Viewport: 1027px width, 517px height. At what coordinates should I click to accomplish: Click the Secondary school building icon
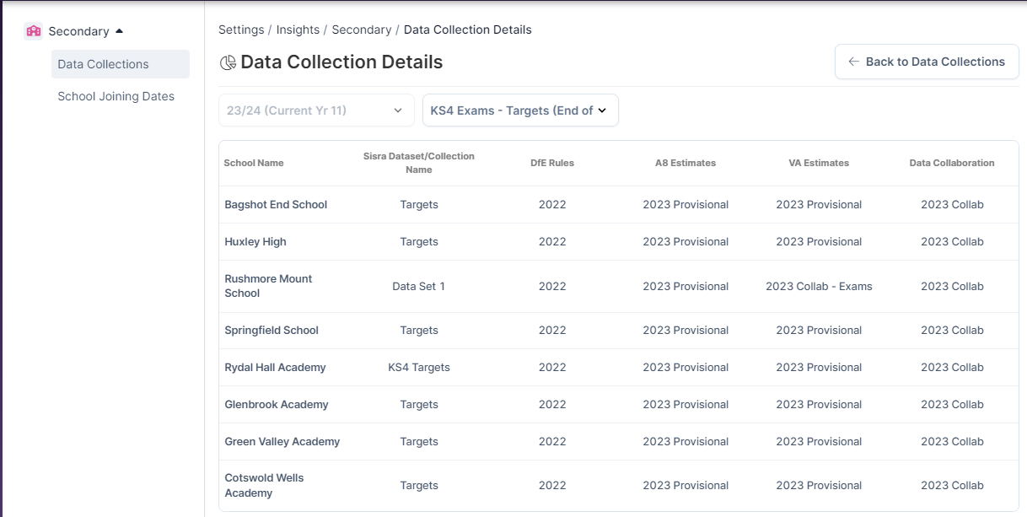point(34,31)
